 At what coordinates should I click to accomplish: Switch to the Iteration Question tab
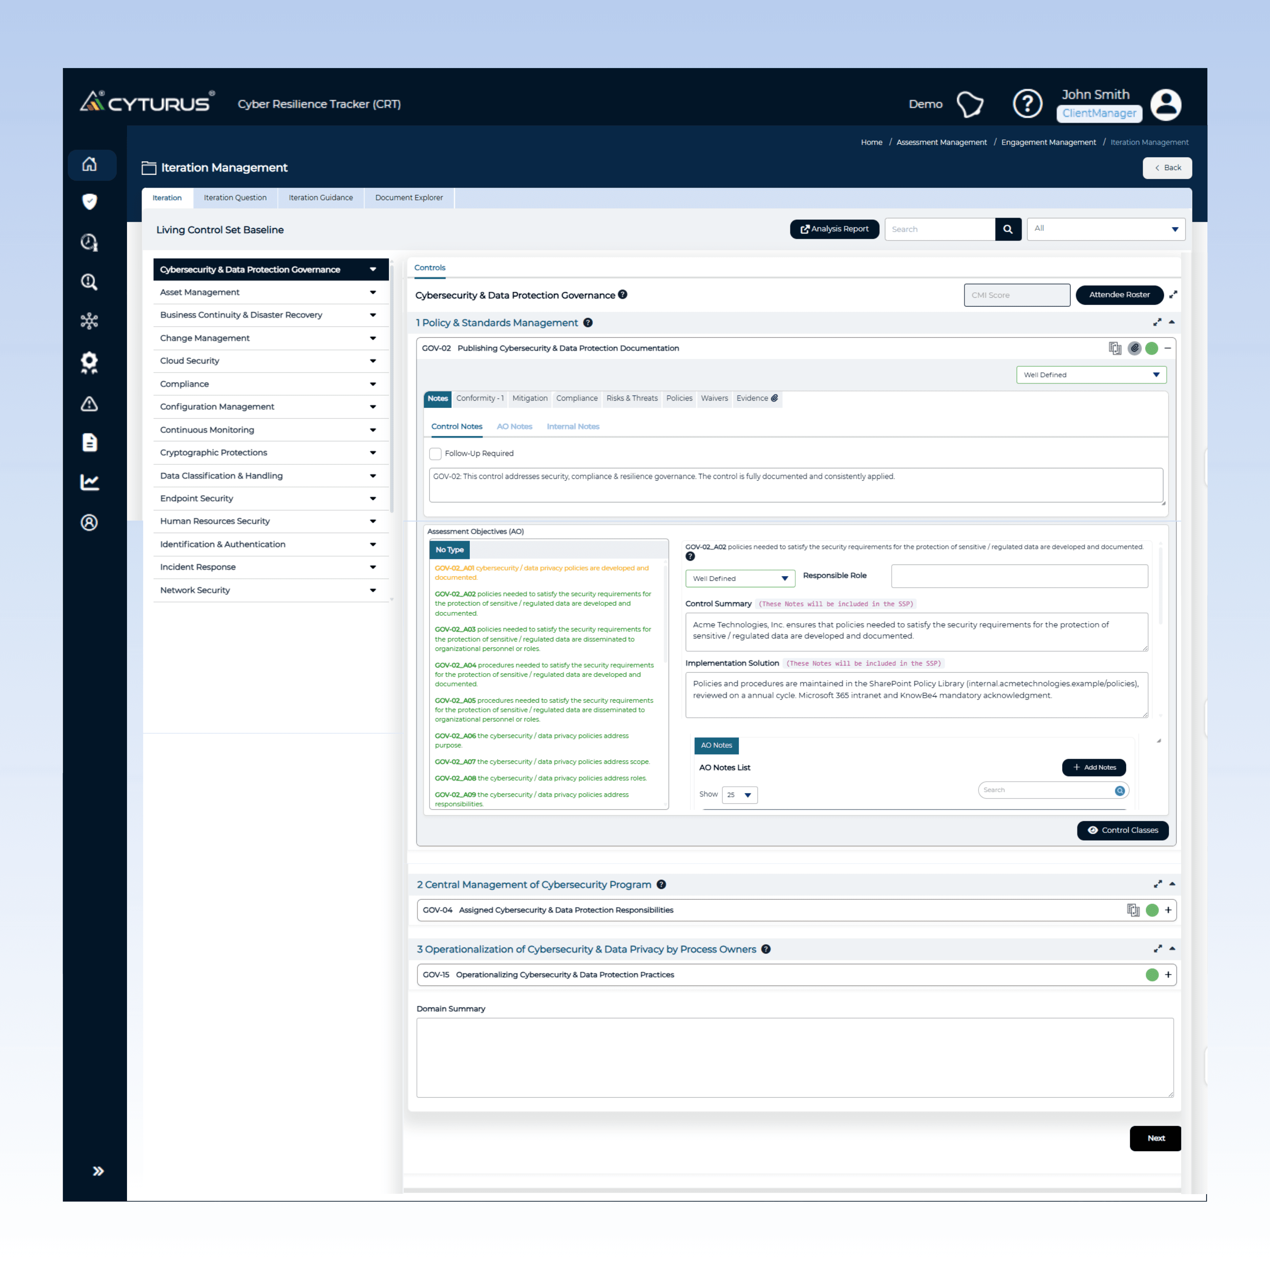tap(235, 198)
